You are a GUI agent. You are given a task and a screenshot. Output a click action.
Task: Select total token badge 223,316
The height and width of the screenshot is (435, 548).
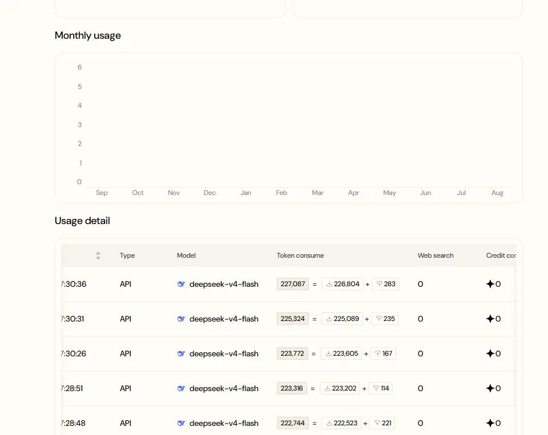[x=292, y=388]
